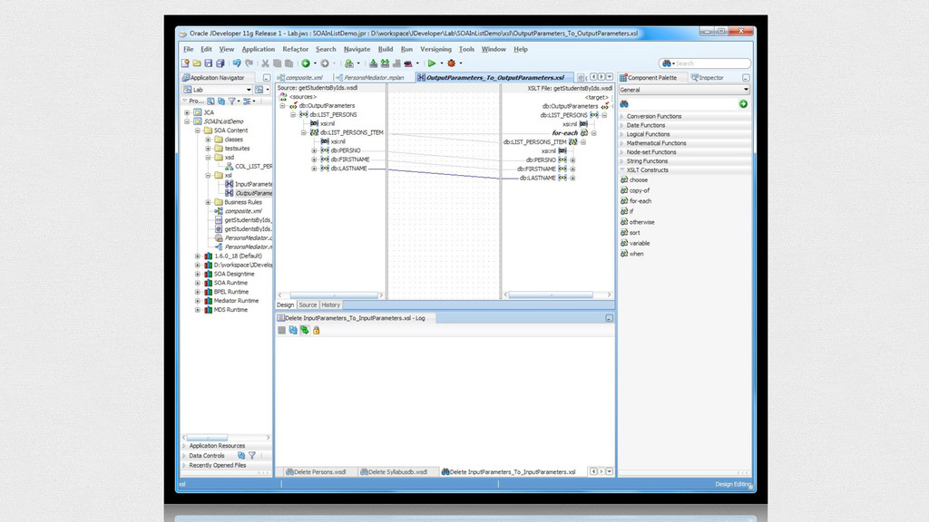Click the Data Controls refresh icon

point(241,456)
